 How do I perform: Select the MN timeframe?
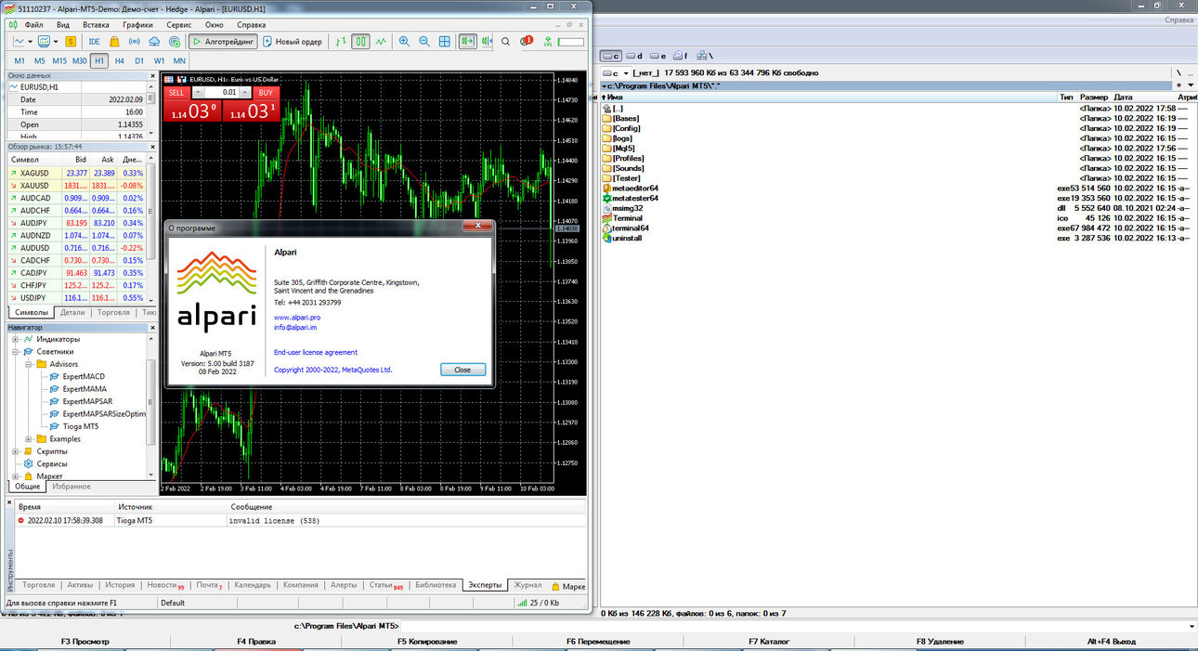179,61
